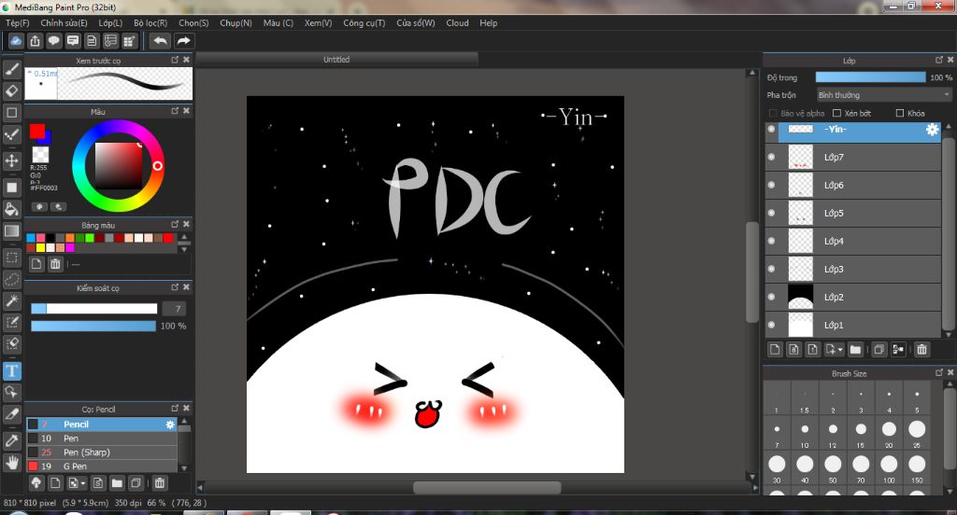Toggle visibility of Lớp6 layer
Viewport: 957px width, 515px height.
tap(771, 185)
